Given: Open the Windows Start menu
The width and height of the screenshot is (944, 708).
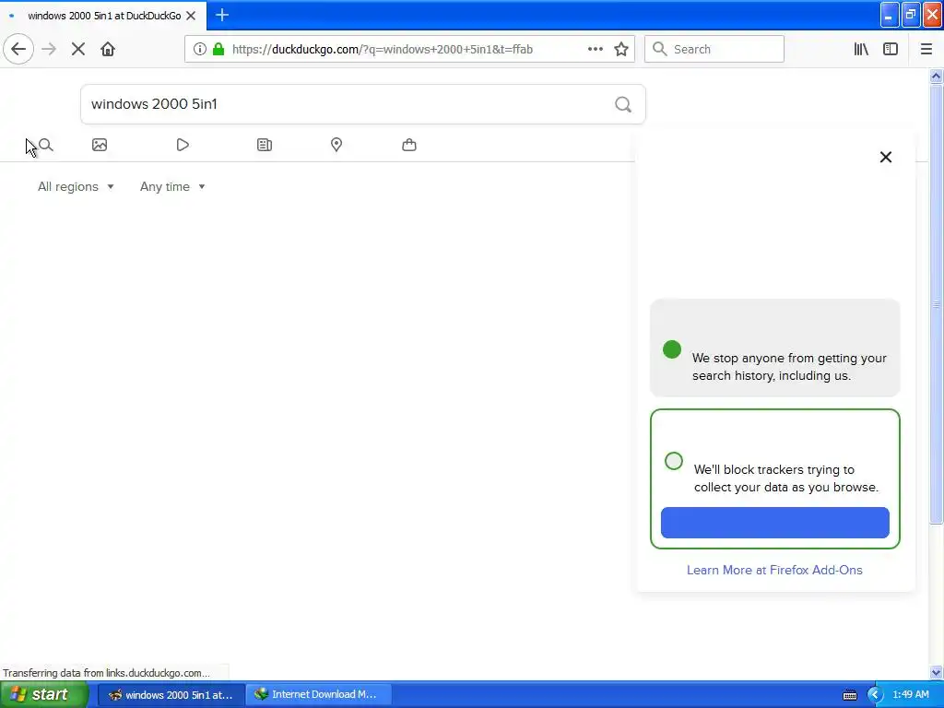Looking at the screenshot, I should pos(43,695).
